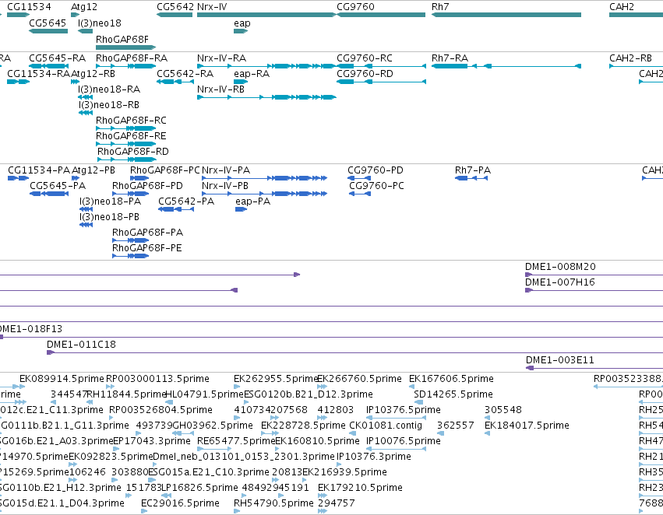This screenshot has height=515, width=663.
Task: Select the DME1-008M20 clone
Action: click(x=594, y=275)
